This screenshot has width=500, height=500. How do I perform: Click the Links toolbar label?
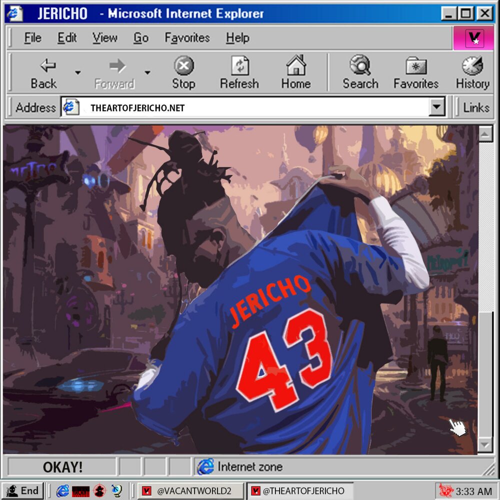(475, 107)
